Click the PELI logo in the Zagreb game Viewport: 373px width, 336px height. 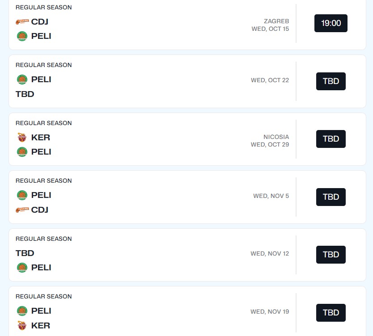click(x=22, y=36)
